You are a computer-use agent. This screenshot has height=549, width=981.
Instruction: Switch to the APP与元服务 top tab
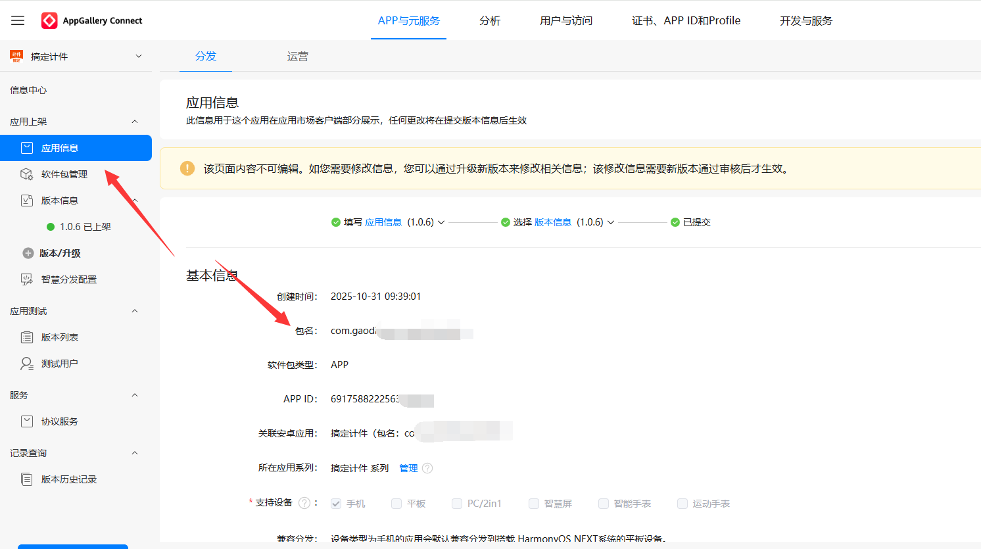click(408, 20)
